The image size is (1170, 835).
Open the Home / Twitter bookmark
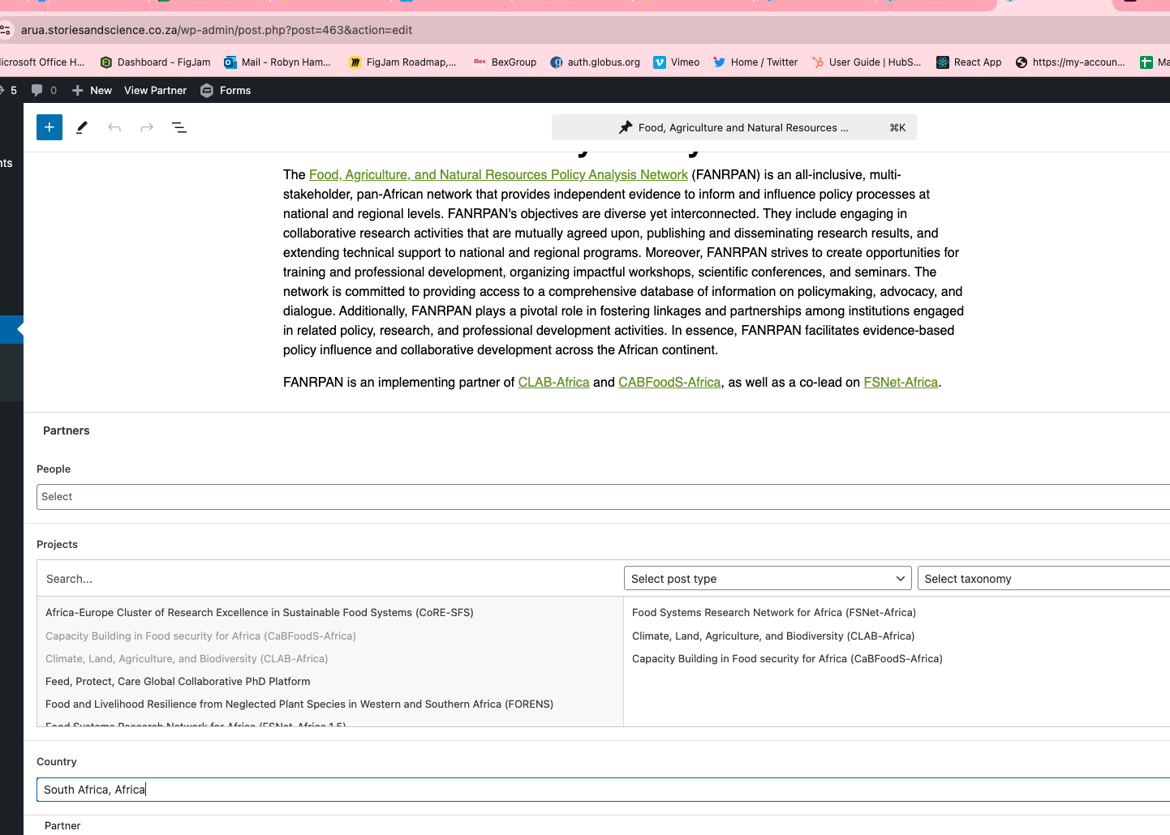[x=755, y=62]
